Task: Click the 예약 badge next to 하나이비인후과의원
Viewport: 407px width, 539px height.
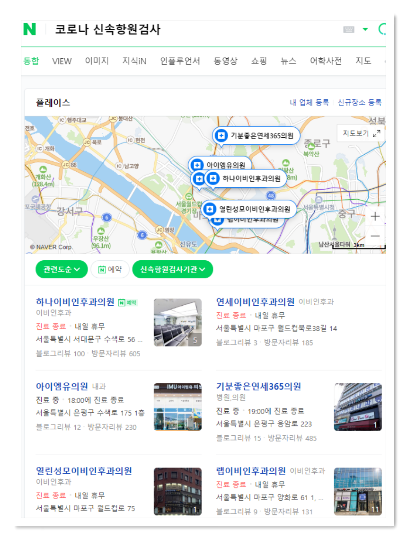Action: coord(127,302)
